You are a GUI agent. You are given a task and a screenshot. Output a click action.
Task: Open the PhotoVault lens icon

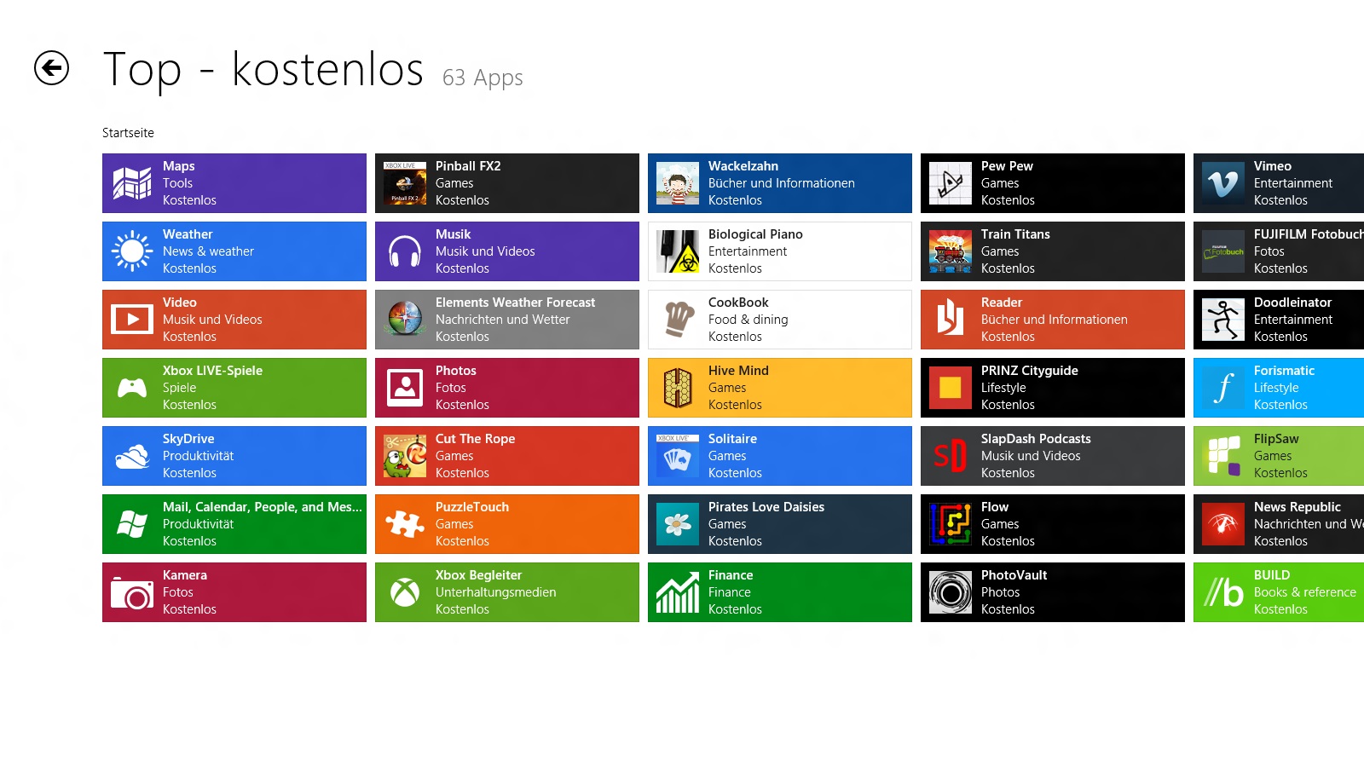(951, 592)
